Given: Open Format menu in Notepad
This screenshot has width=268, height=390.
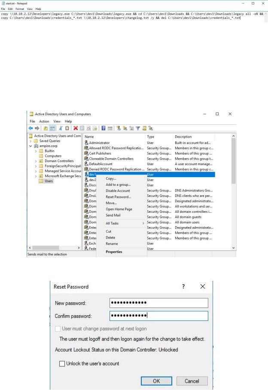Looking at the screenshot, I should pyautogui.click(x=20, y=9).
